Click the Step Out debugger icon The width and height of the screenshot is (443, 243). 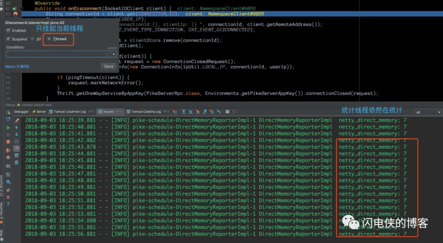click(x=205, y=112)
